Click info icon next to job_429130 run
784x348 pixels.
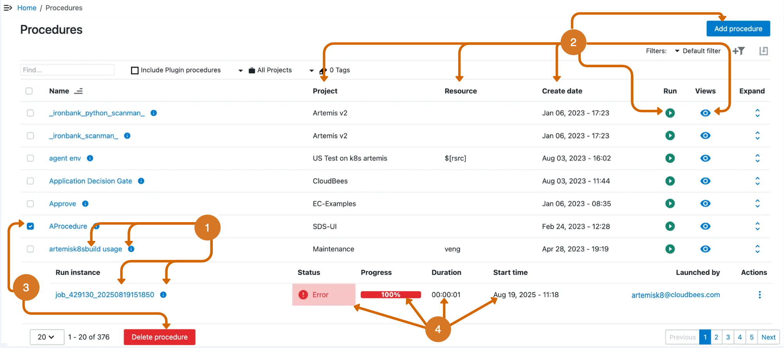[163, 295]
